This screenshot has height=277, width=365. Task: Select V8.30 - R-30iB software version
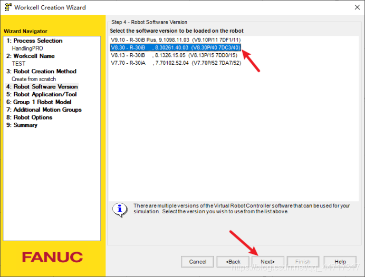coord(175,47)
